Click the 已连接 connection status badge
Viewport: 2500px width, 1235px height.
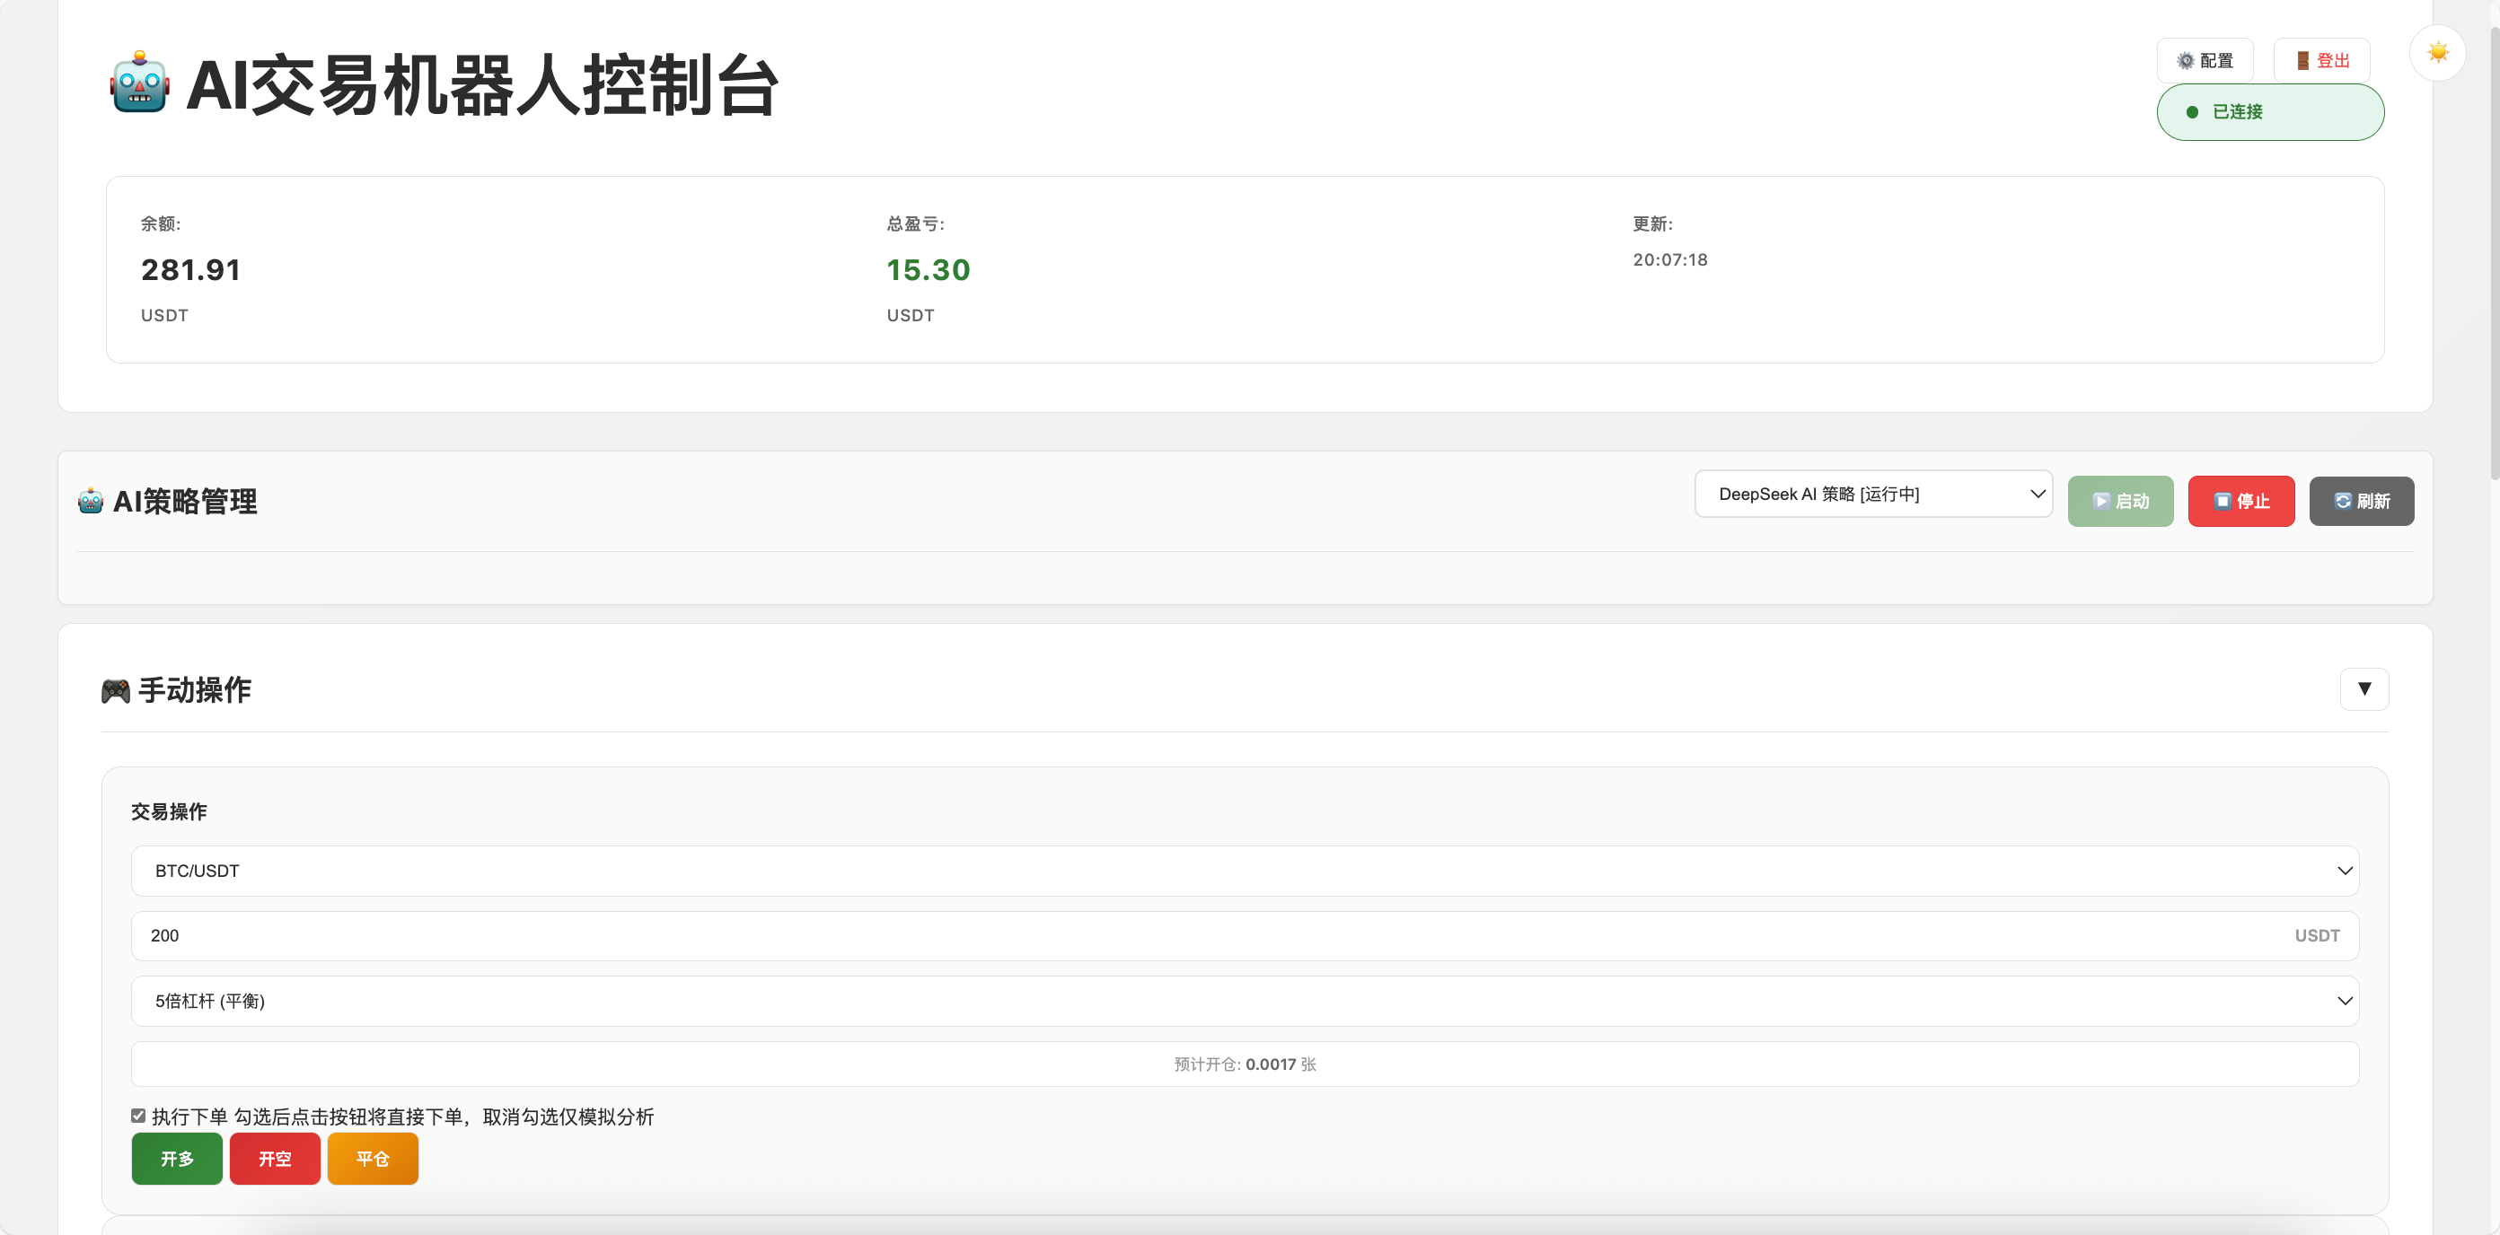tap(2270, 111)
